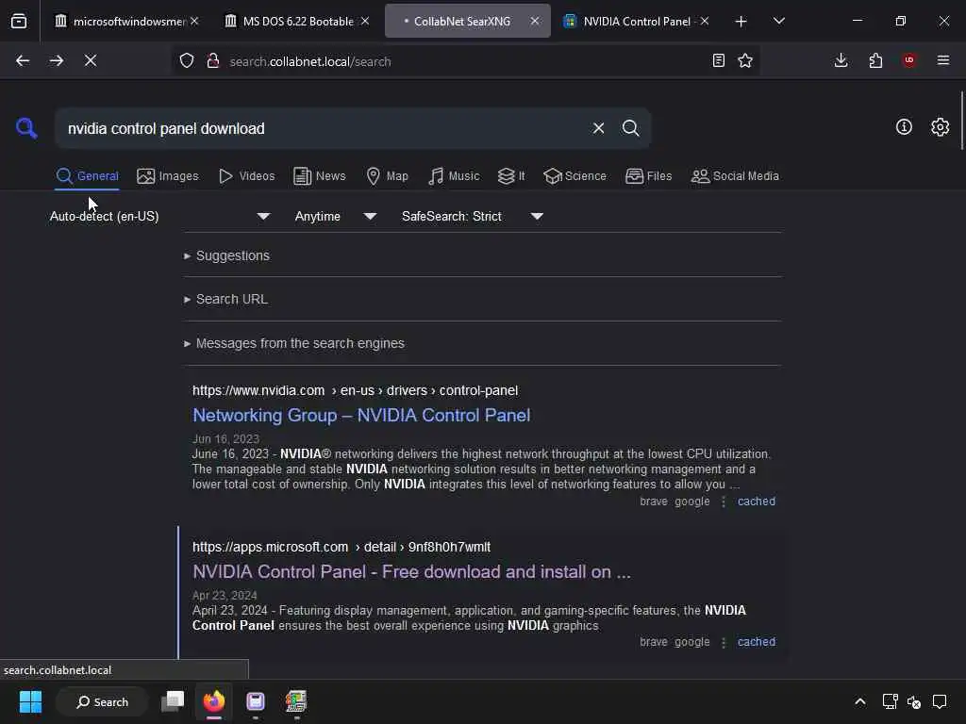Toggle reader view icon in address bar
The height and width of the screenshot is (724, 966).
pos(718,60)
